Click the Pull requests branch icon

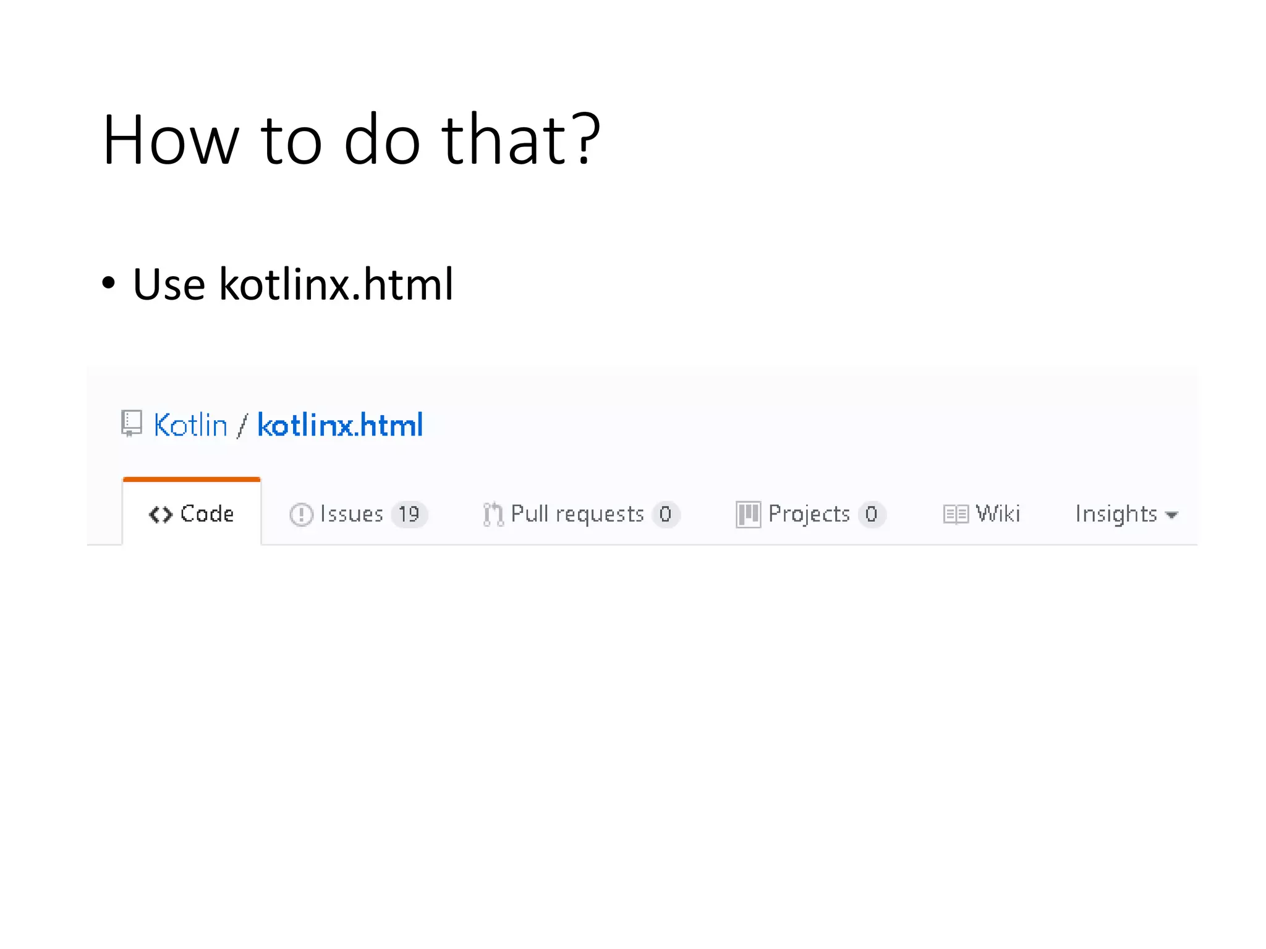coord(493,514)
